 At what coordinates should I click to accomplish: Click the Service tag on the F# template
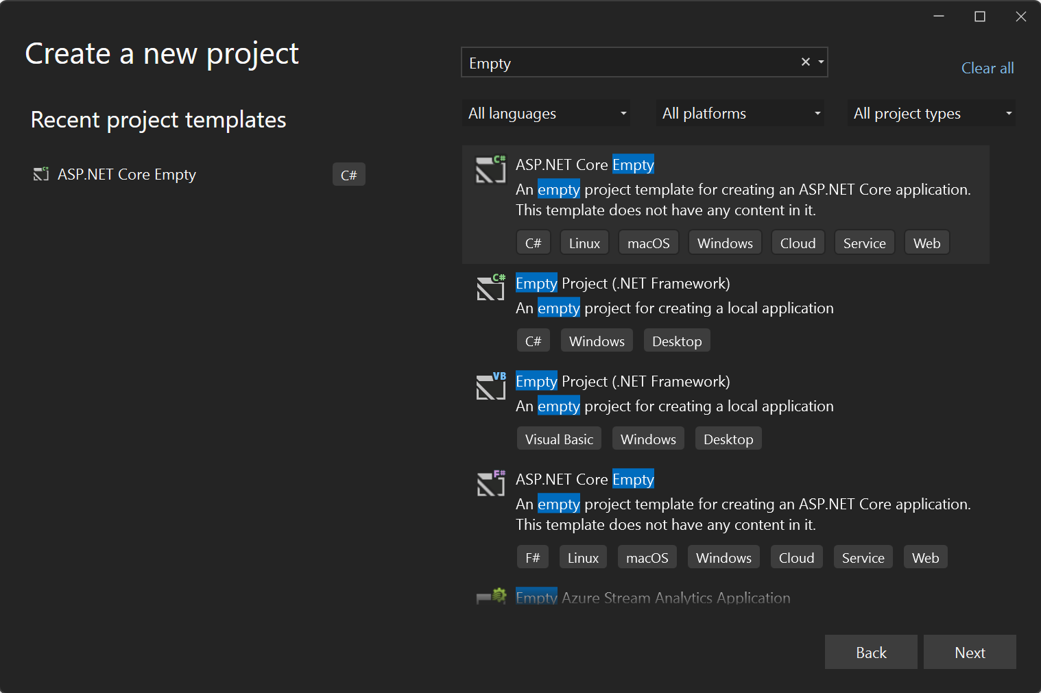863,557
